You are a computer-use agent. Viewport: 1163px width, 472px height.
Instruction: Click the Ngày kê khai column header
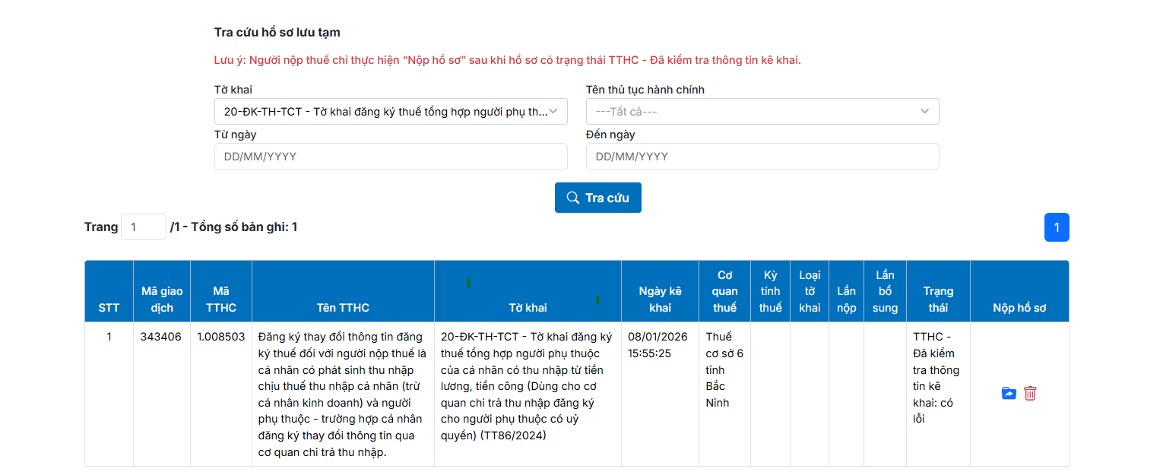tap(660, 299)
